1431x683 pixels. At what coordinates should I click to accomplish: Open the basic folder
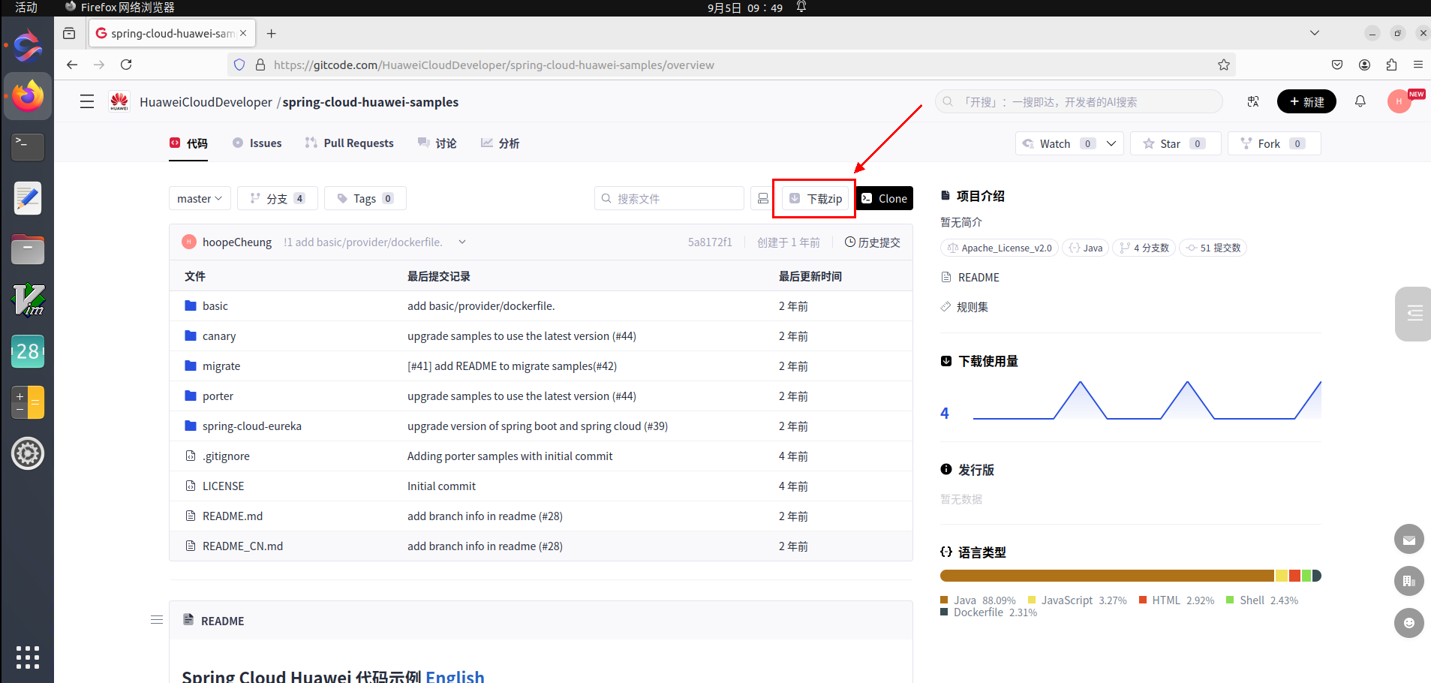point(215,305)
